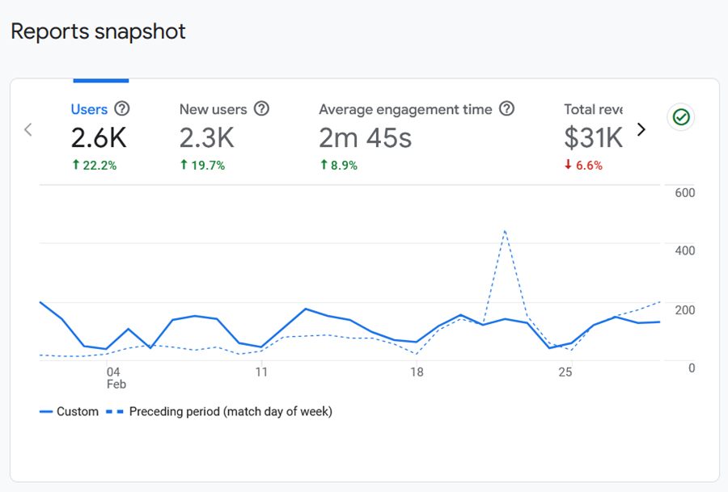Toggle the Preceding period dashed legend entry

pos(219,411)
